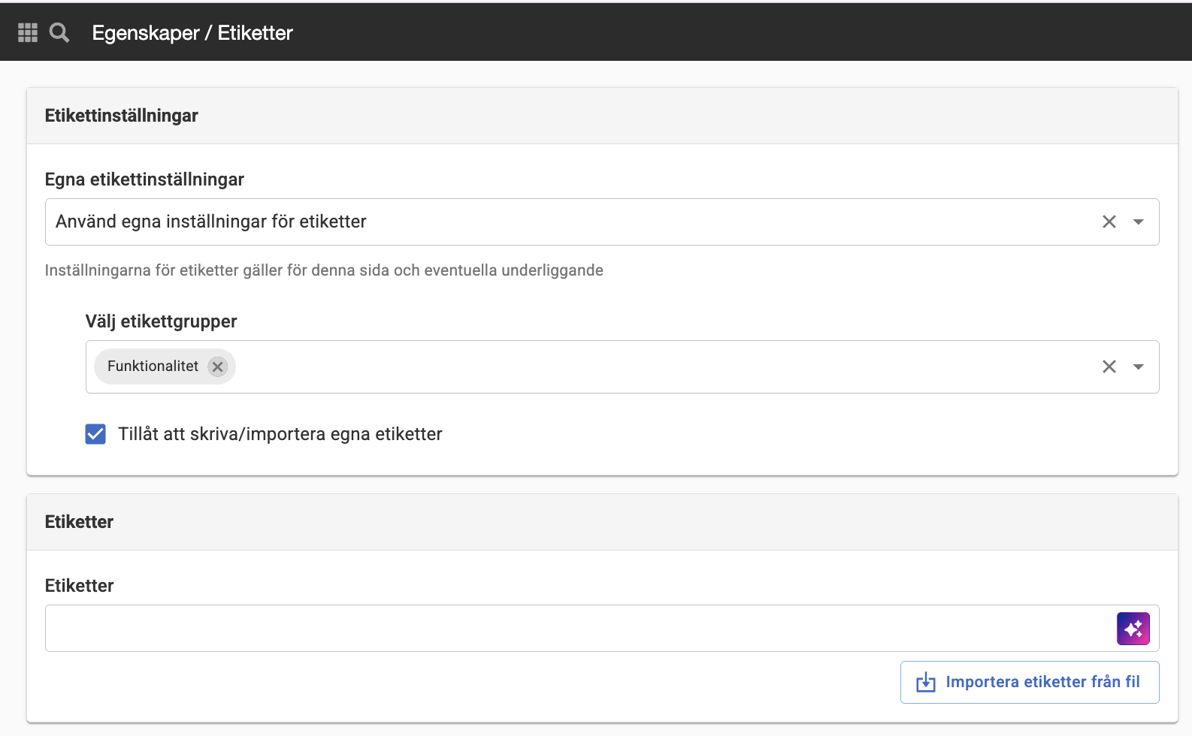Viewport: 1192px width, 736px height.
Task: Clear all selected etikettgrupper
Action: [1109, 366]
